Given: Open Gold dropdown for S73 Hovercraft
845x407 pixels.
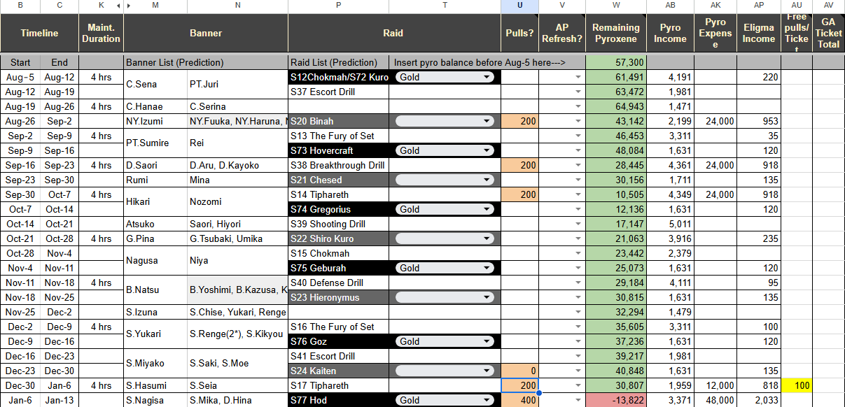Looking at the screenshot, I should point(445,150).
